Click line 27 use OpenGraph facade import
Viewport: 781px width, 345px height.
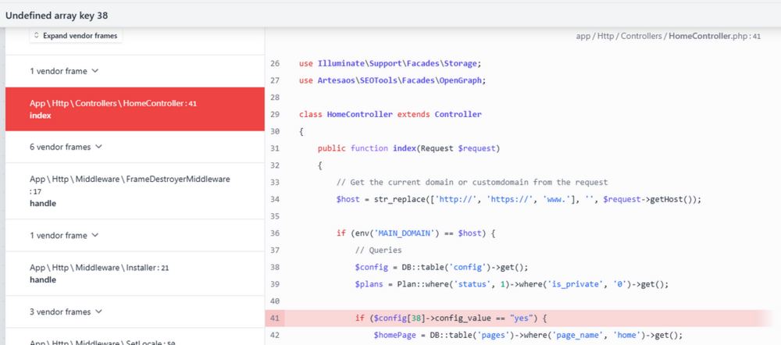pyautogui.click(x=392, y=80)
